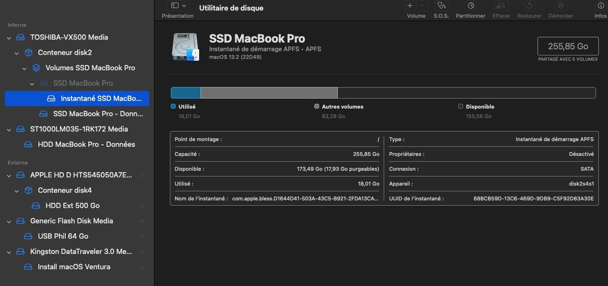Click the Restaurer restore icon

(x=529, y=6)
